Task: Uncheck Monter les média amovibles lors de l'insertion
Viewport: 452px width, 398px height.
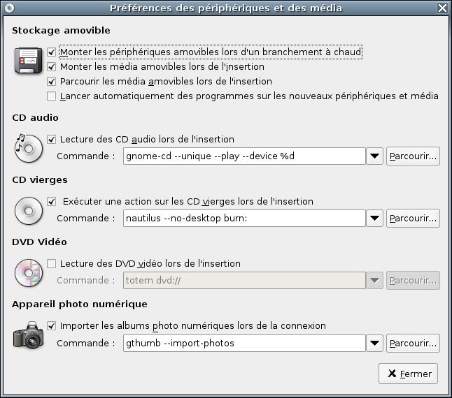Action: pos(51,67)
